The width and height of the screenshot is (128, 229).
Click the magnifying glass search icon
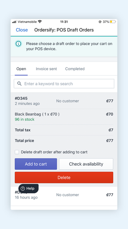(20, 84)
